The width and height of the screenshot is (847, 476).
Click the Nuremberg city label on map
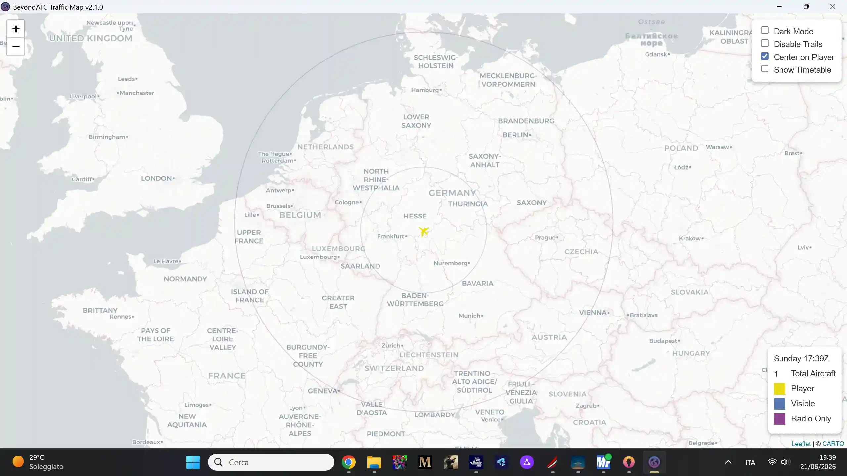450,263
